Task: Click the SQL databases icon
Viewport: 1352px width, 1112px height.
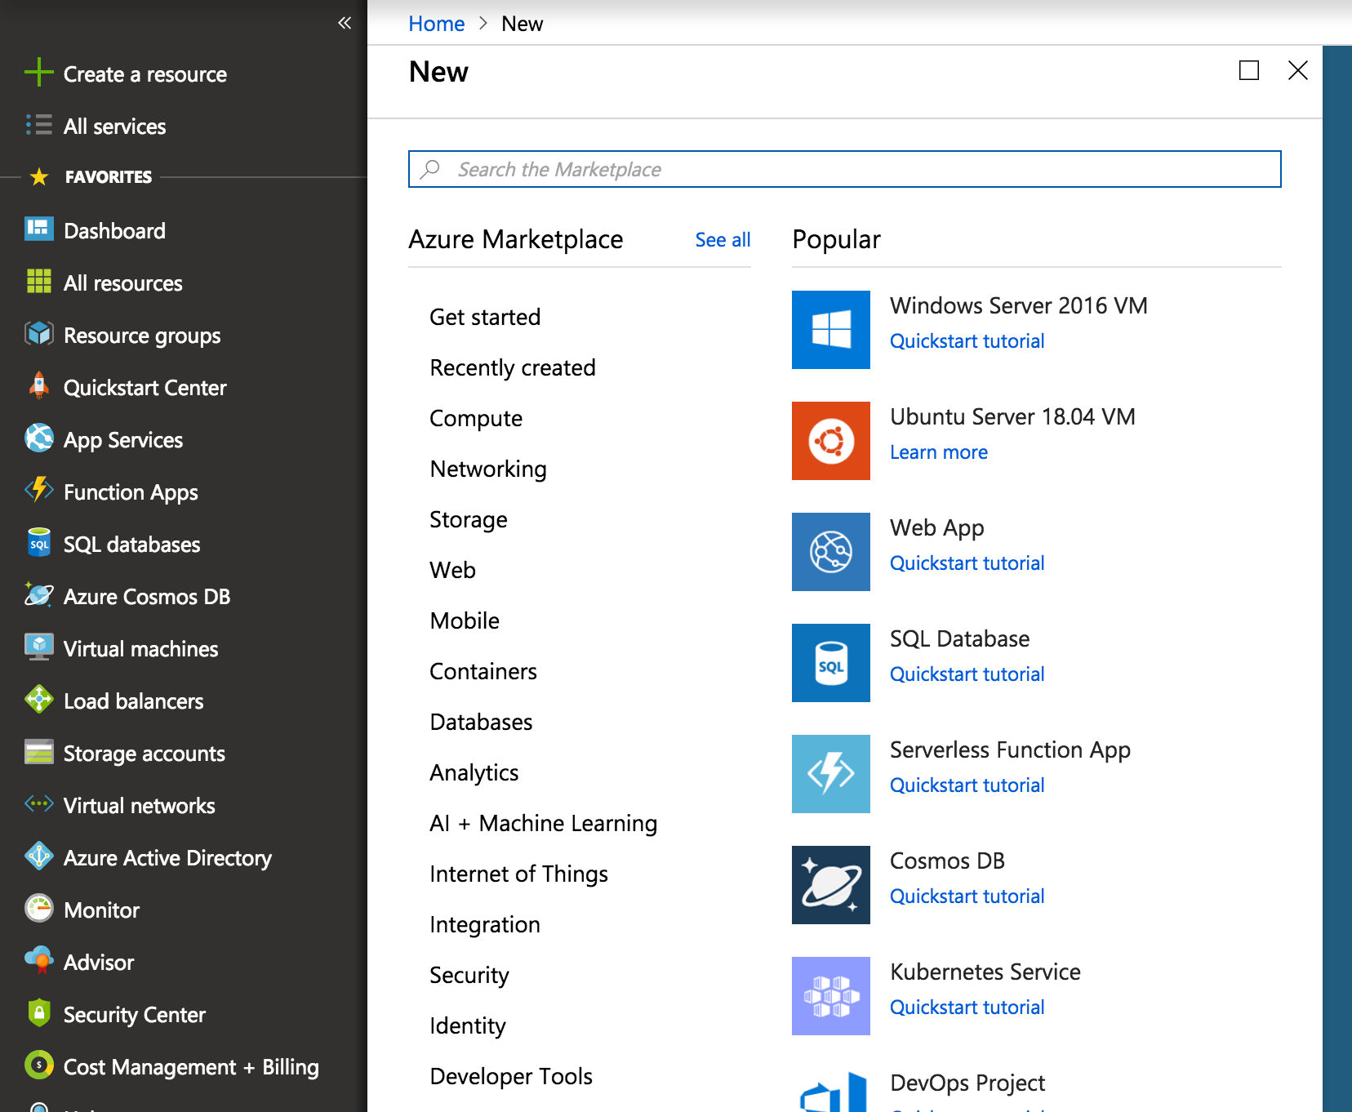Action: click(38, 544)
